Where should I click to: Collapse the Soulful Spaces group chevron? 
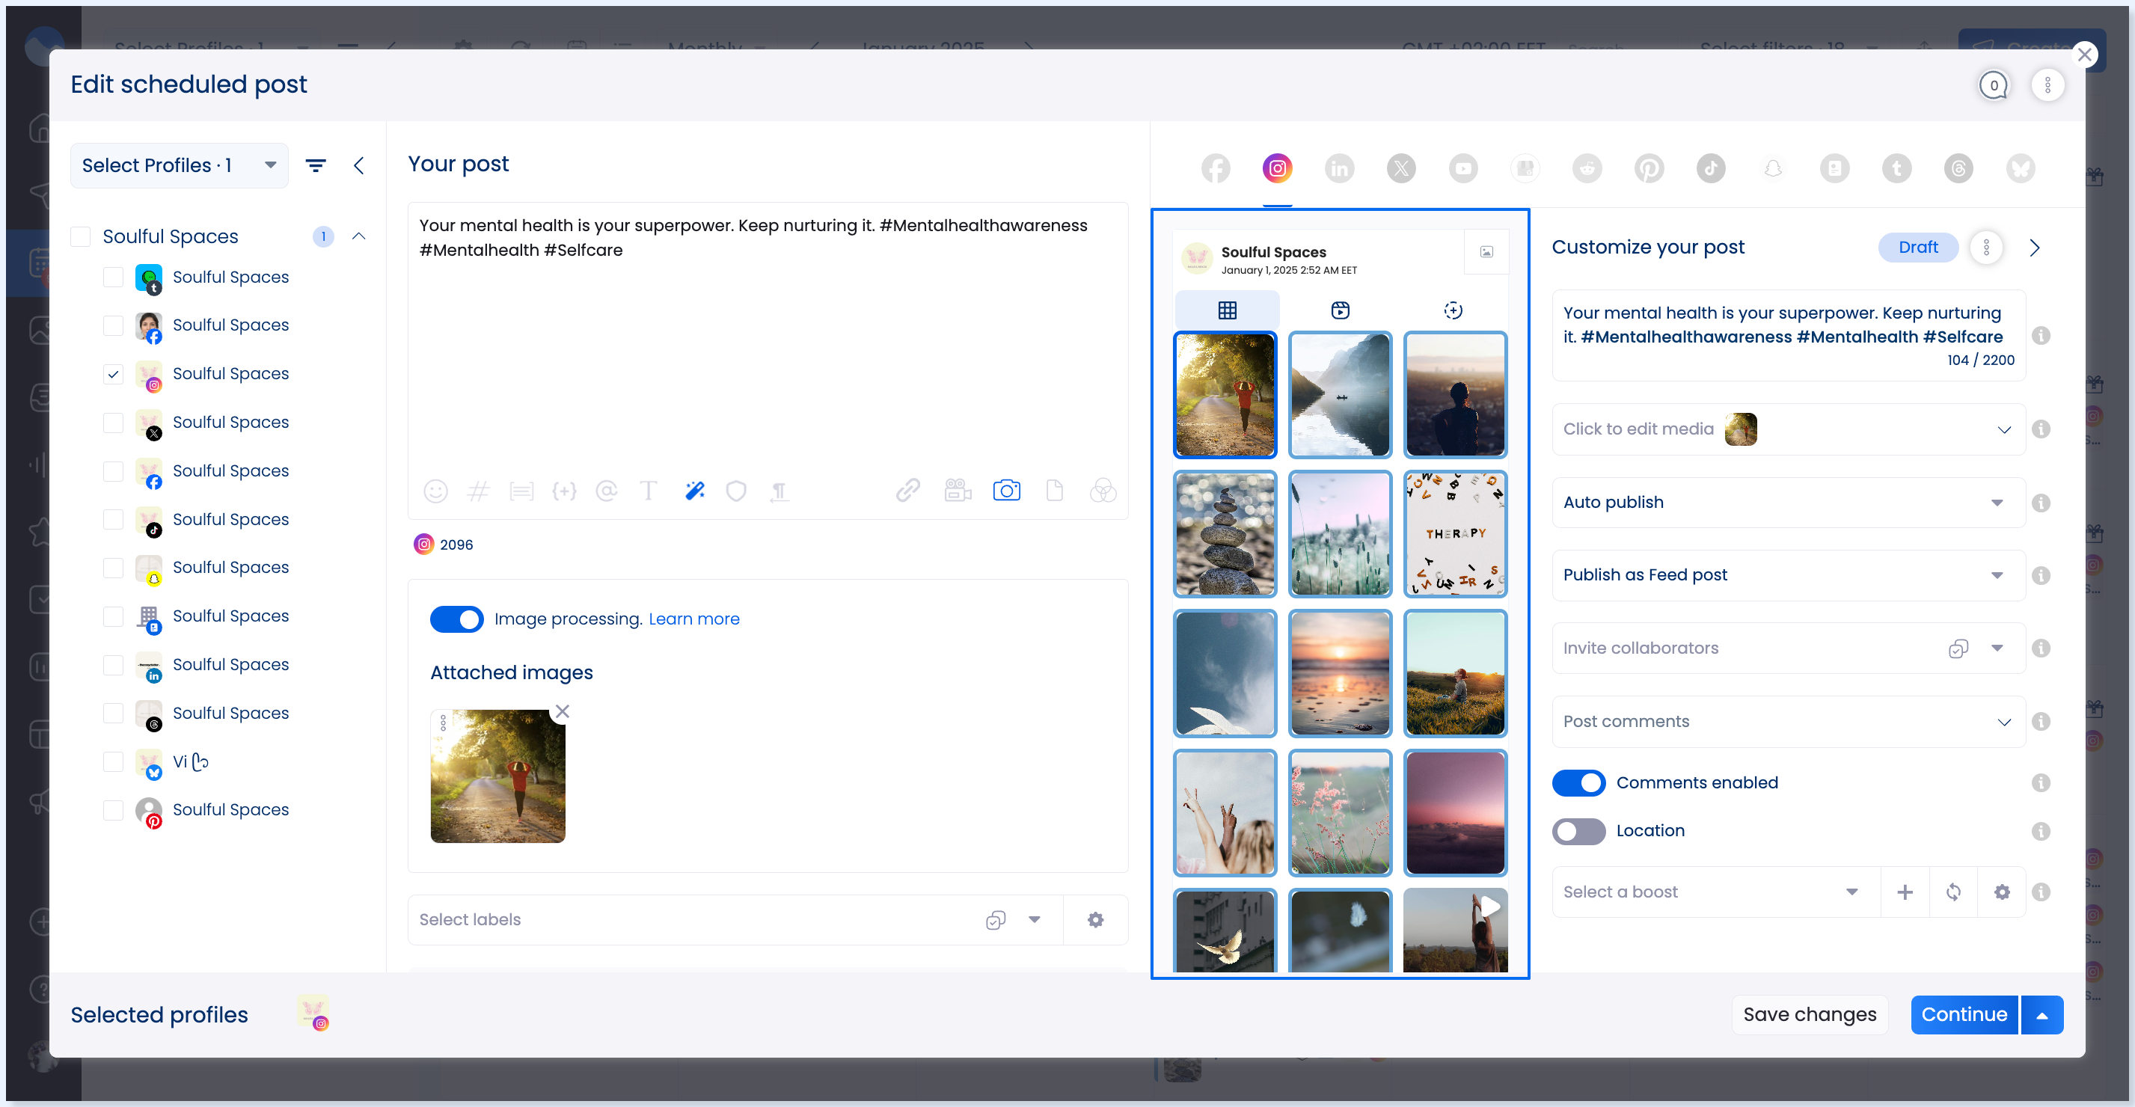(x=359, y=236)
